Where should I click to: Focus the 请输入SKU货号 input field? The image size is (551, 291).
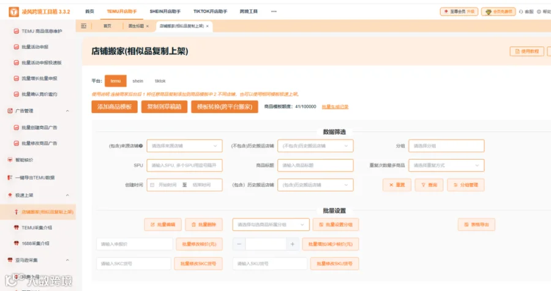click(x=270, y=263)
